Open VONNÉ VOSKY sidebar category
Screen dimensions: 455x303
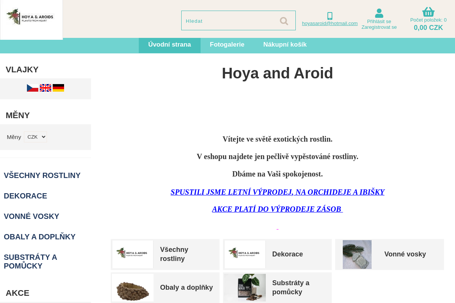point(31,216)
